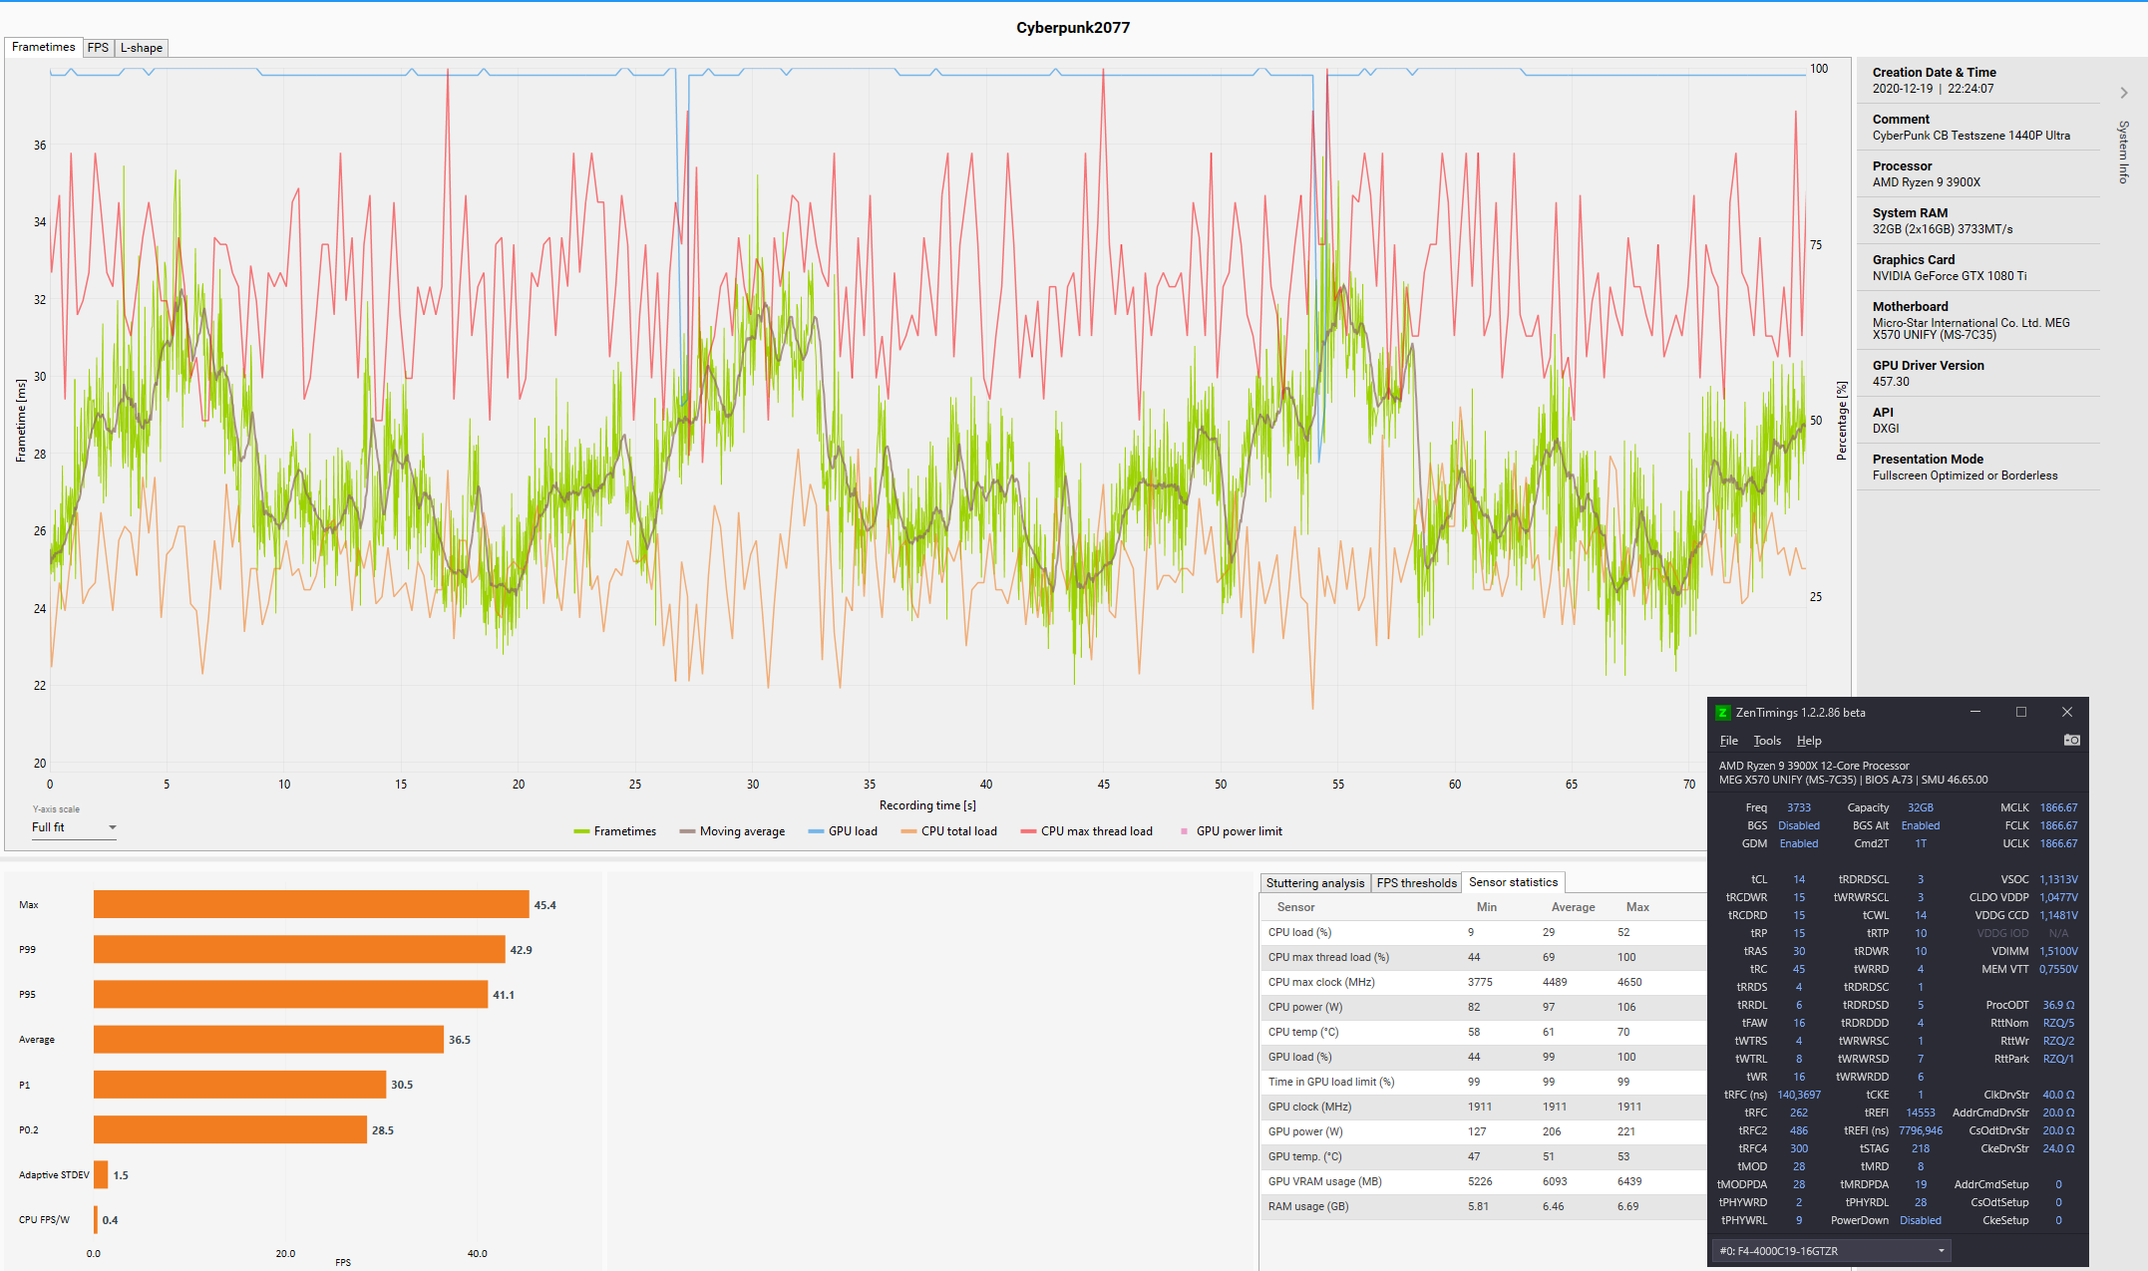Open the memory module F4-4000C19-16GTZR dropdown

tap(1831, 1250)
